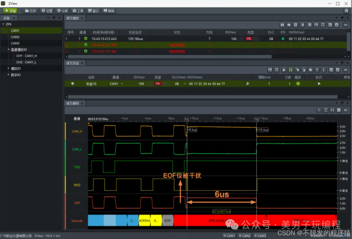
Task: Select CAN2 in the device tree
Action: pos(15,37)
